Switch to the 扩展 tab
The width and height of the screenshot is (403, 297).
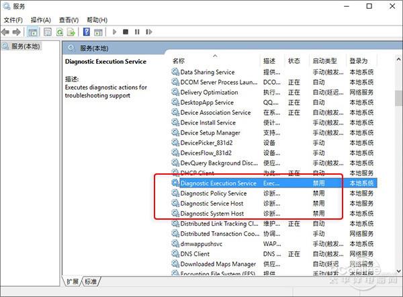click(73, 282)
